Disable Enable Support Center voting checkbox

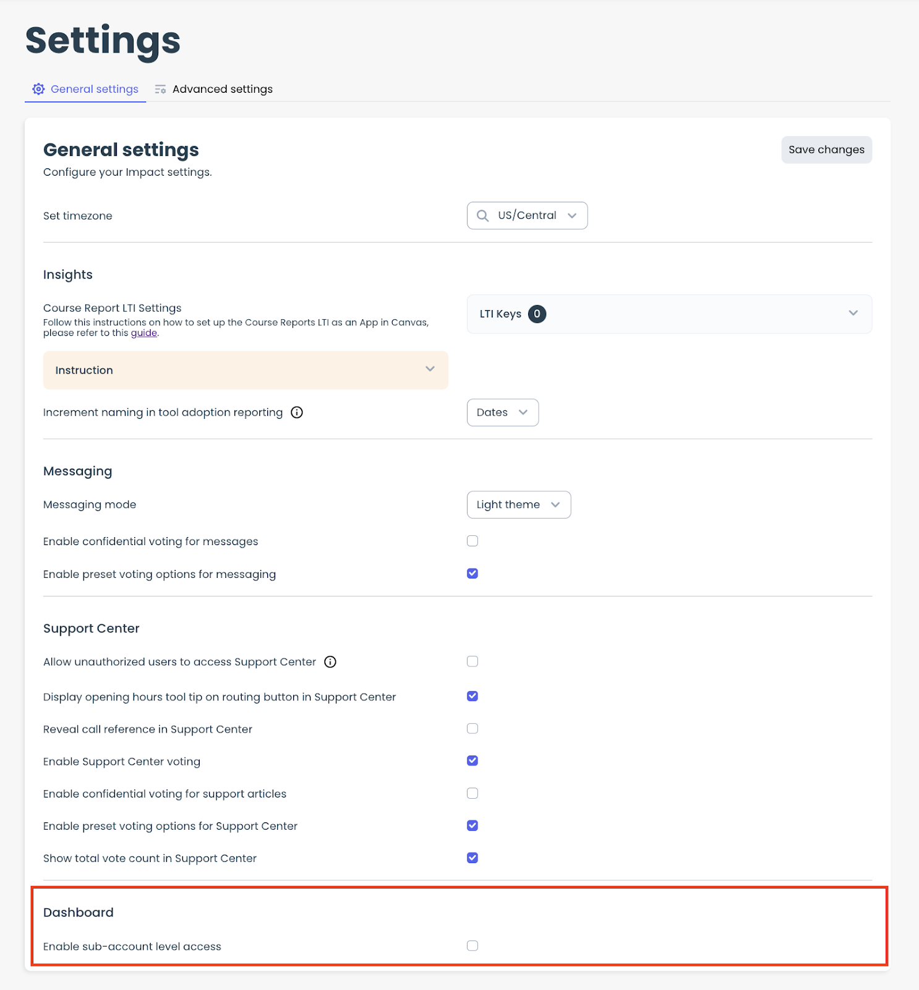(x=472, y=760)
